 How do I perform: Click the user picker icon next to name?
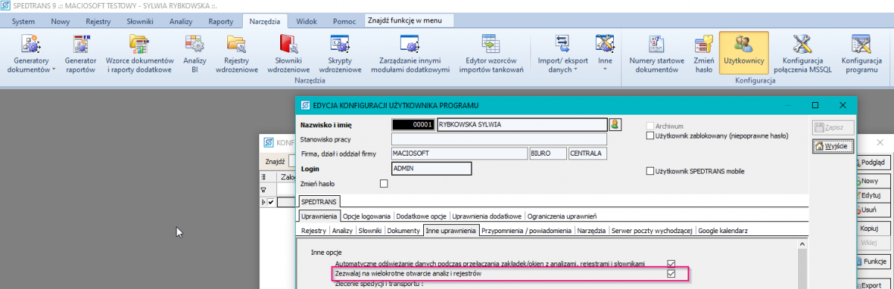coord(615,124)
